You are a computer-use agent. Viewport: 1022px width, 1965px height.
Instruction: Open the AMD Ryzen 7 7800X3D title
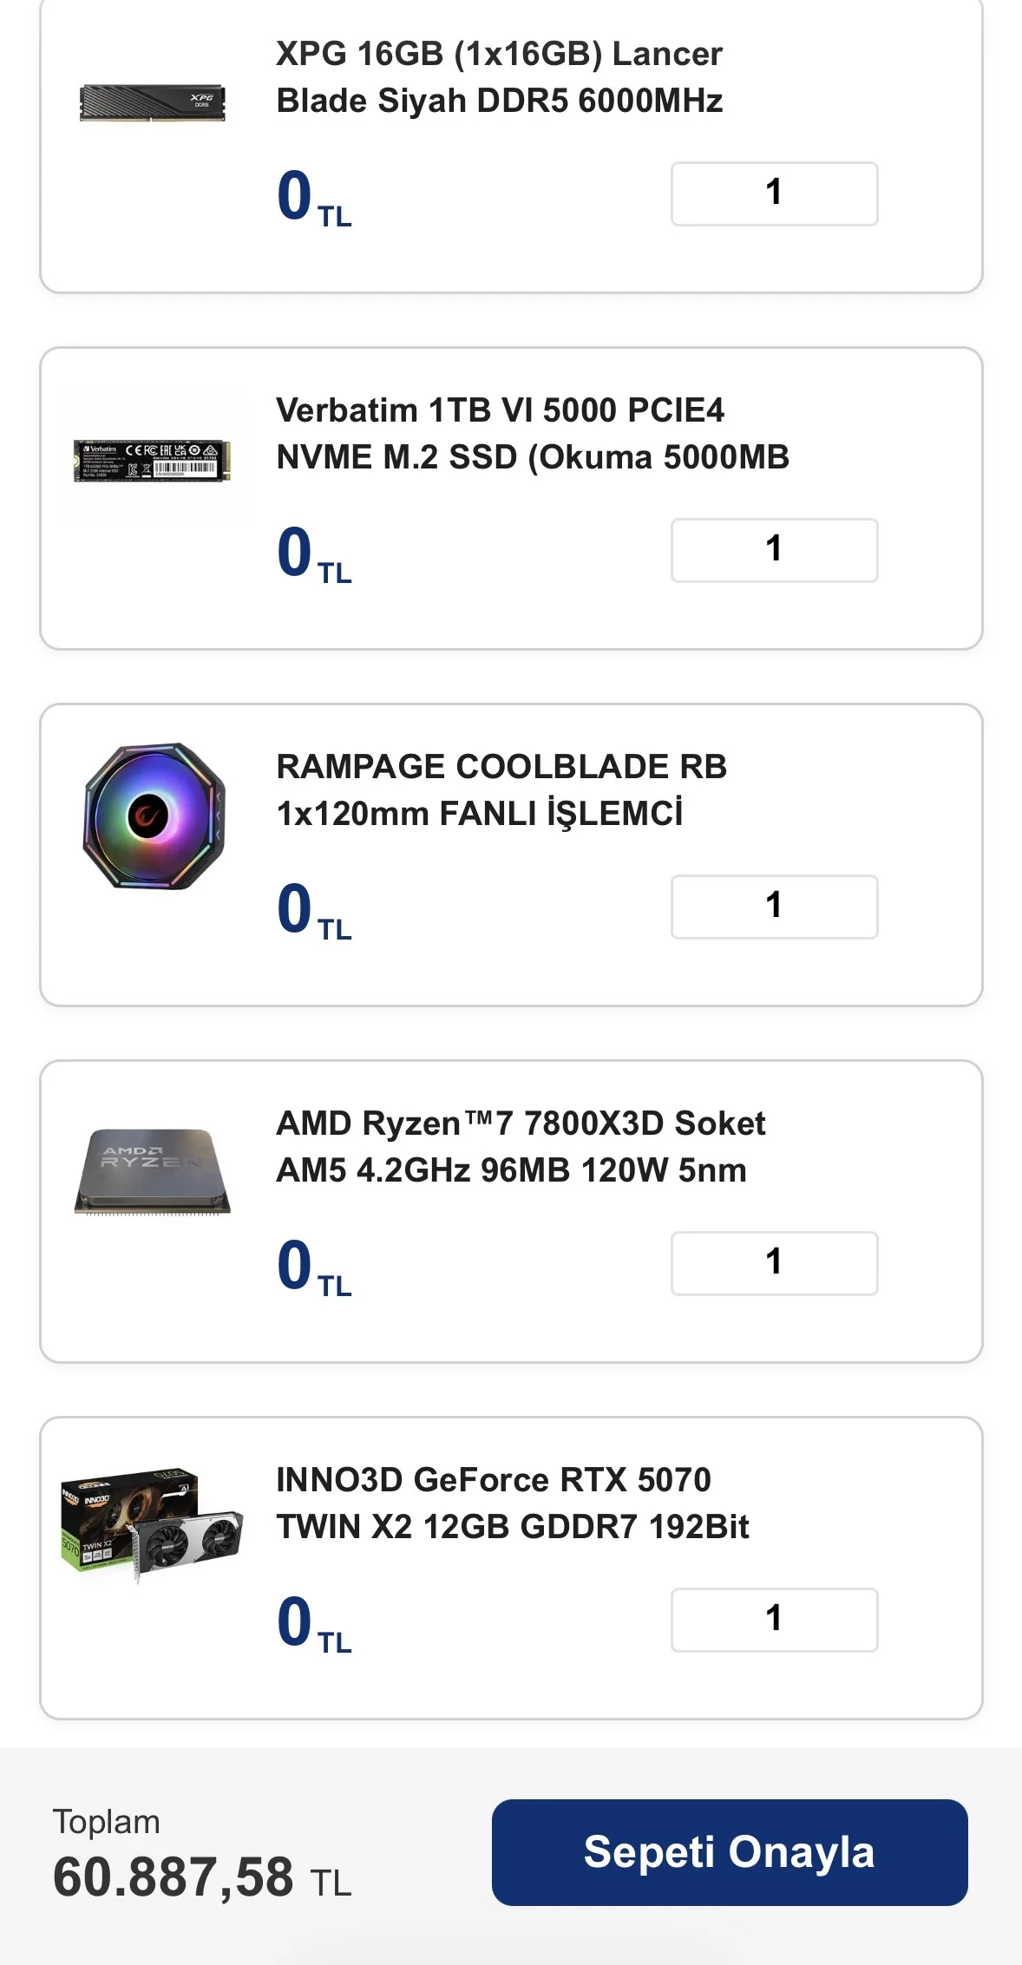tap(520, 1147)
